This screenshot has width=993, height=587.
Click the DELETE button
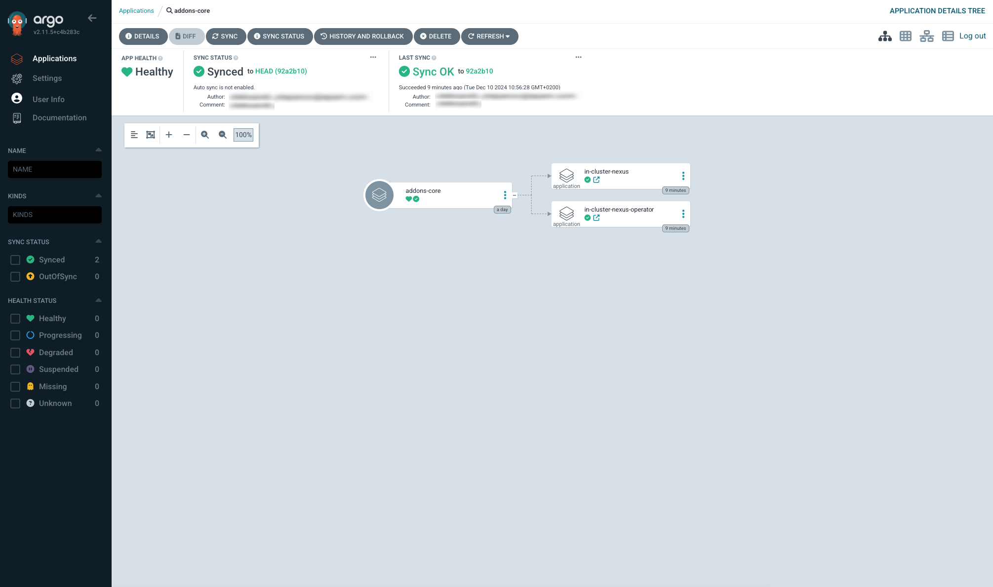(437, 36)
